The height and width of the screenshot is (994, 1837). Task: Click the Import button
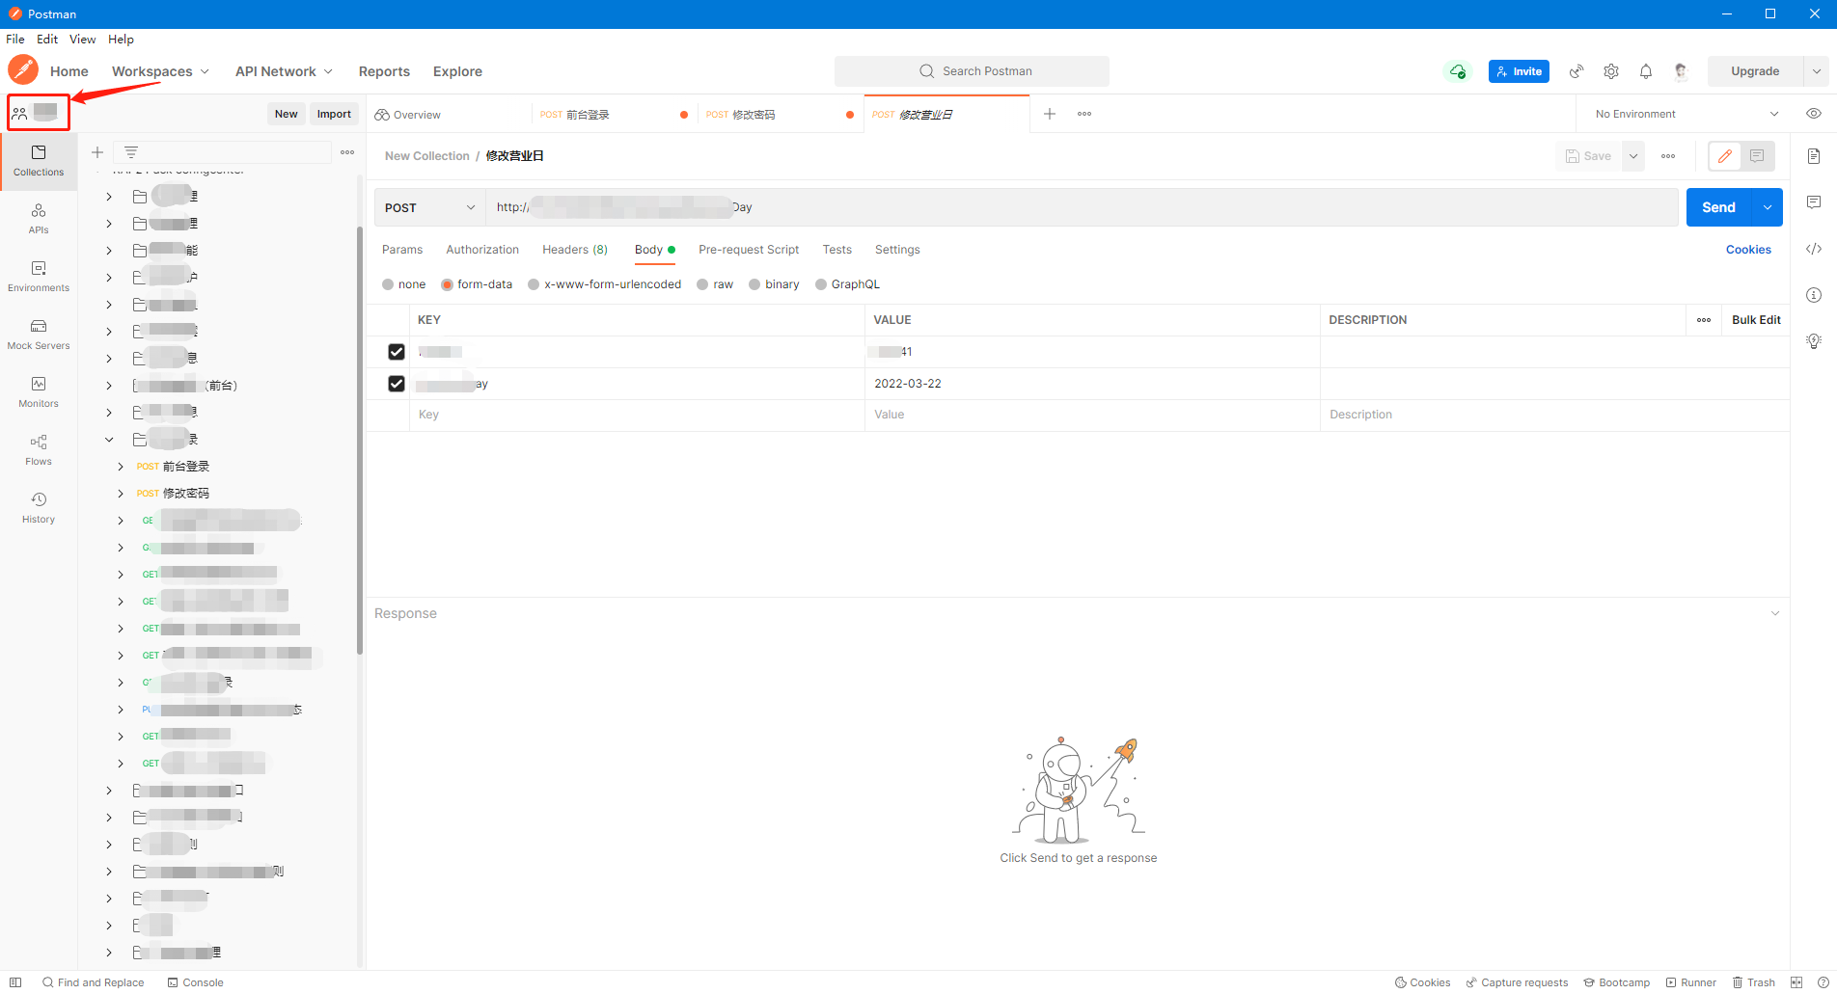pos(334,114)
